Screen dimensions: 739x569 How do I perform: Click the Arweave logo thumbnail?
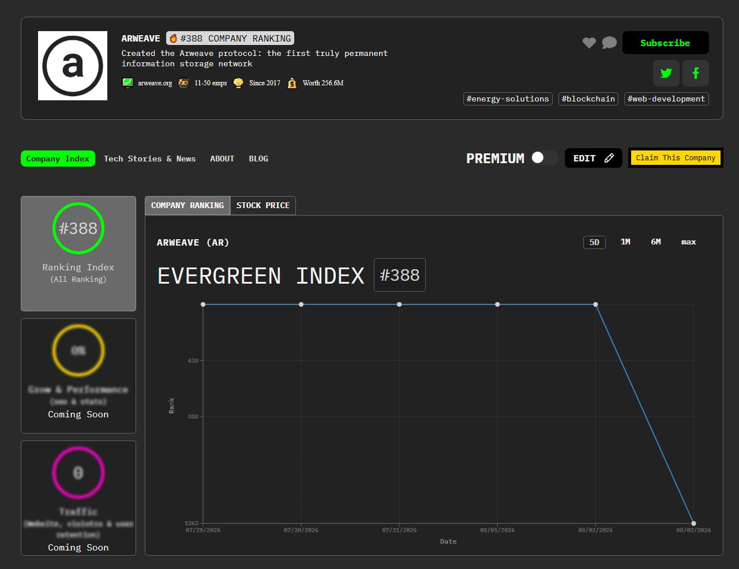73,66
